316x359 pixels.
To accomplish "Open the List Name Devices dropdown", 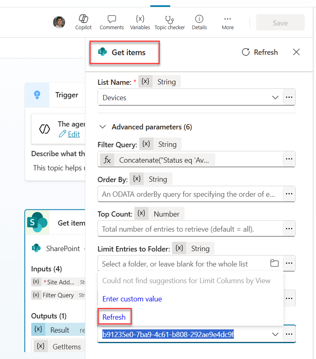I will 275,98.
